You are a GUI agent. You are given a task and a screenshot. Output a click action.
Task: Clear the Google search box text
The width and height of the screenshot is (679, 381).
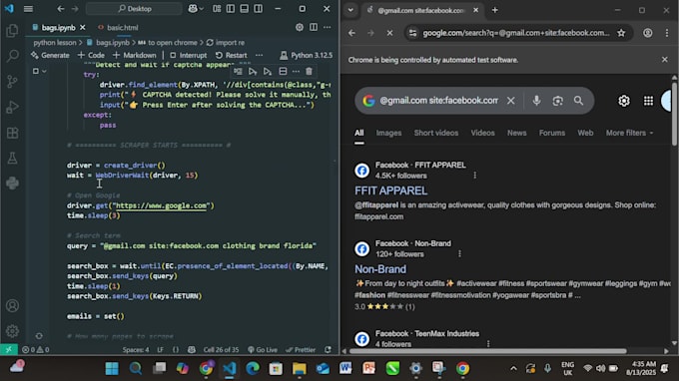[511, 101]
